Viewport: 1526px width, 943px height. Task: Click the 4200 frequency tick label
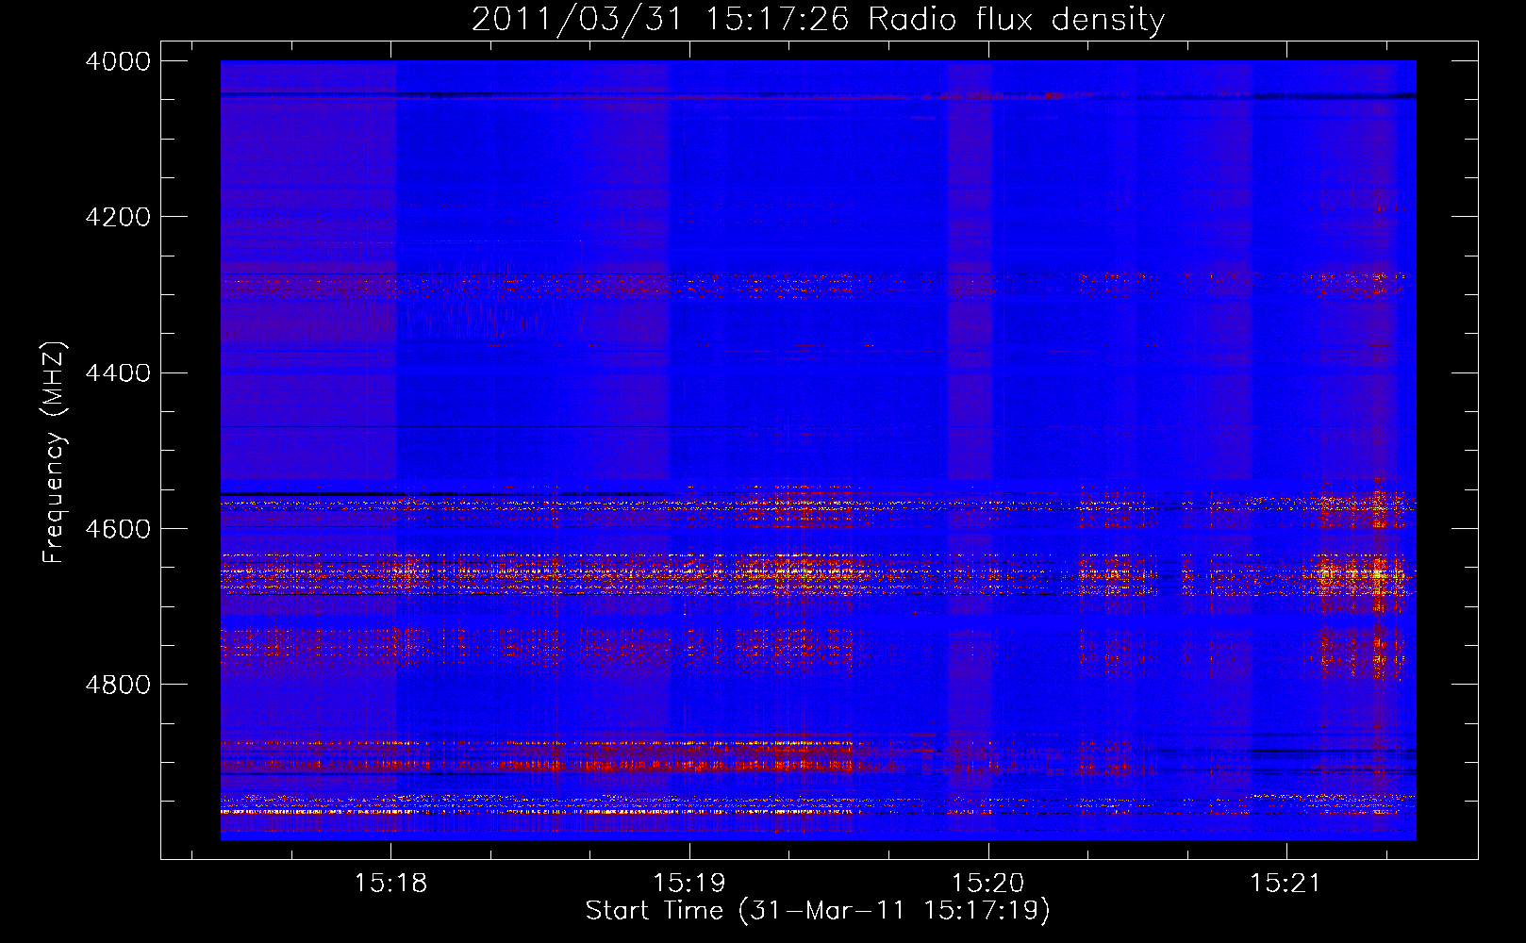point(118,217)
